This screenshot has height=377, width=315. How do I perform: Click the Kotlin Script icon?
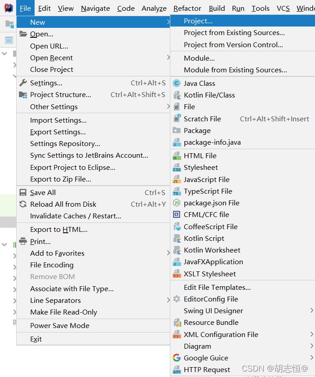click(177, 238)
